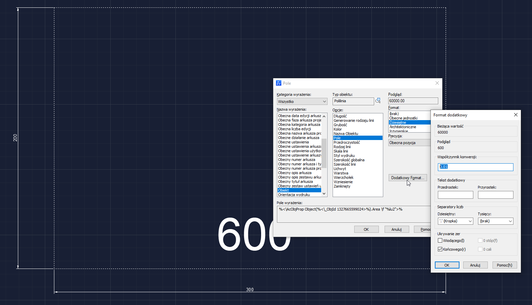The image size is (532, 305).
Task: Click Anuluj in Format dodatkowy dialog
Action: (475, 265)
